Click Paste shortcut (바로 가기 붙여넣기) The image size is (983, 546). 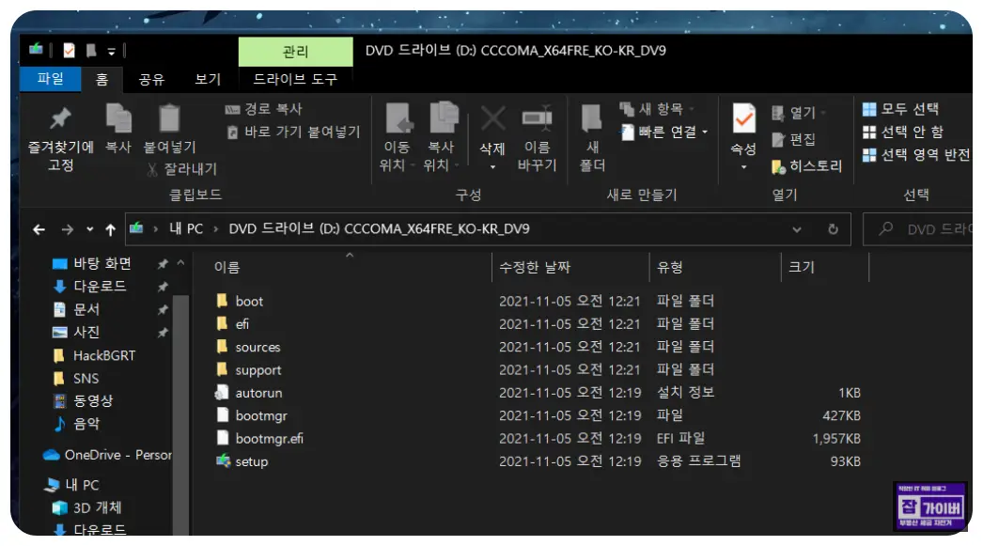pyautogui.click(x=293, y=132)
